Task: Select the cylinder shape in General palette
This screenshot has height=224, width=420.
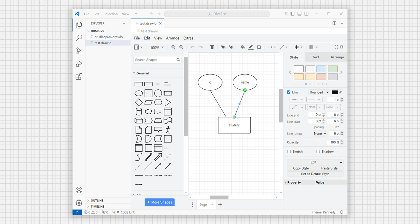Action: pyautogui.click(x=139, y=112)
